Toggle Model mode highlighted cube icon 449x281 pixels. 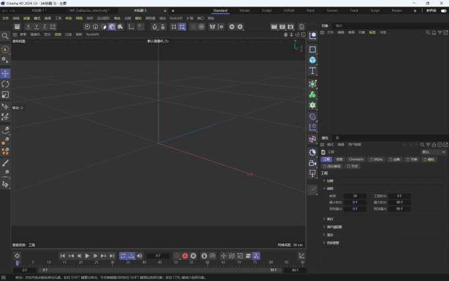112,26
